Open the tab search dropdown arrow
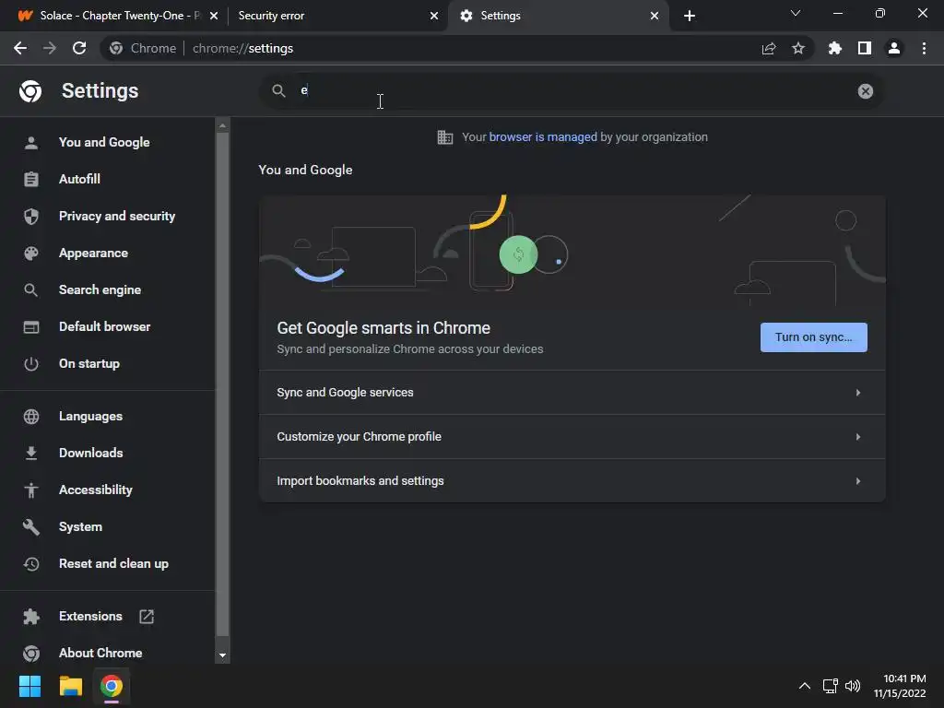This screenshot has width=944, height=708. pyautogui.click(x=796, y=13)
